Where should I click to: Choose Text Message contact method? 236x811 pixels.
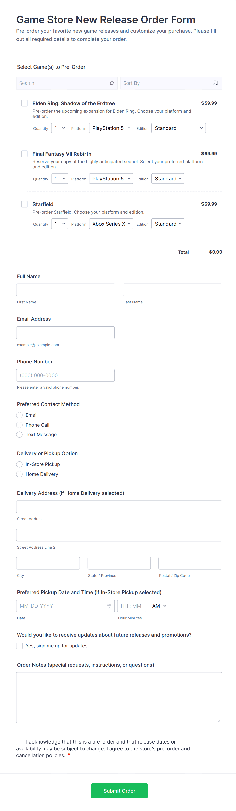(x=20, y=434)
